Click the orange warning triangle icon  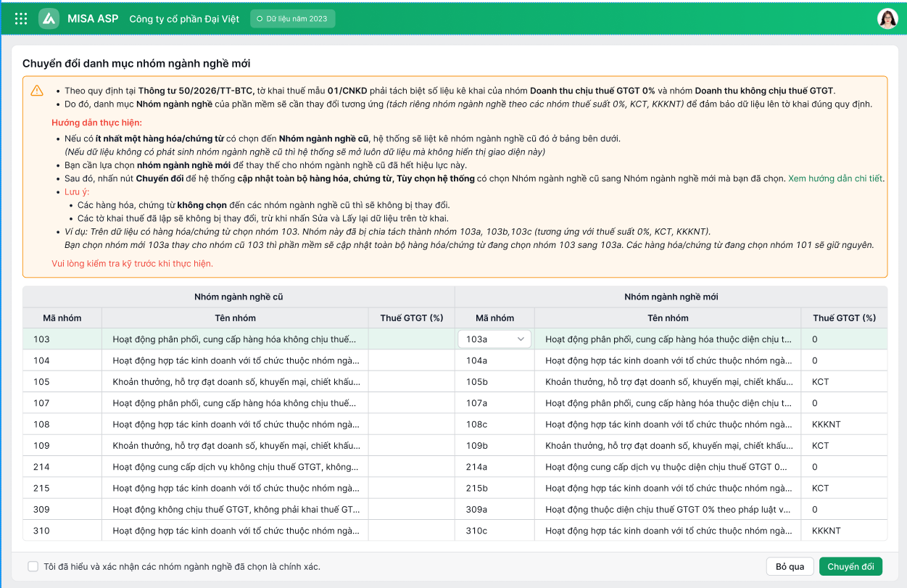click(x=37, y=91)
